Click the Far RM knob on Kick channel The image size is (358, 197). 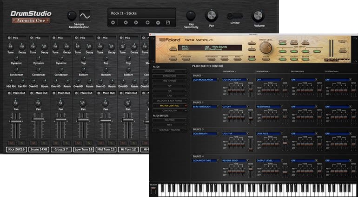click(22, 81)
